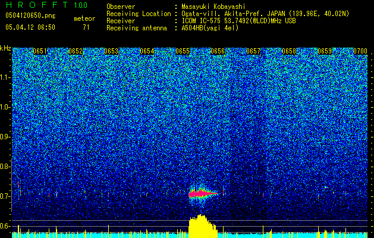The height and width of the screenshot is (238, 374).
Task: Click the 0.6 kHz axis label
Action: [x=5, y=226]
